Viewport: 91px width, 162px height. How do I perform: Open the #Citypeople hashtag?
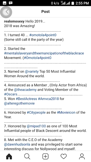36,112
